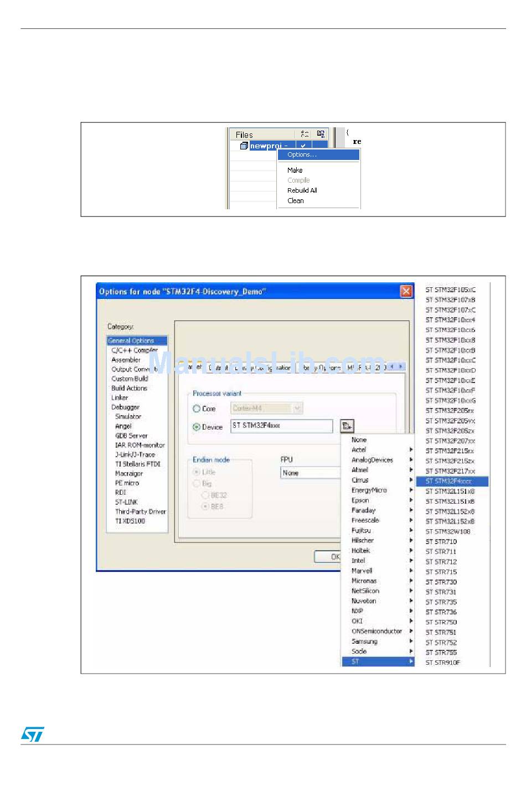Choose Options... from the context menu

[318, 155]
